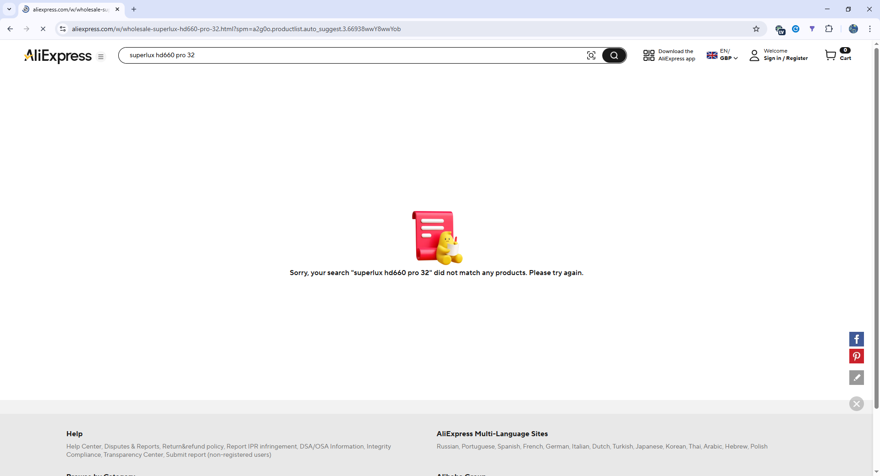Switch to the Hebrew language site
The width and height of the screenshot is (880, 476).
[736, 446]
